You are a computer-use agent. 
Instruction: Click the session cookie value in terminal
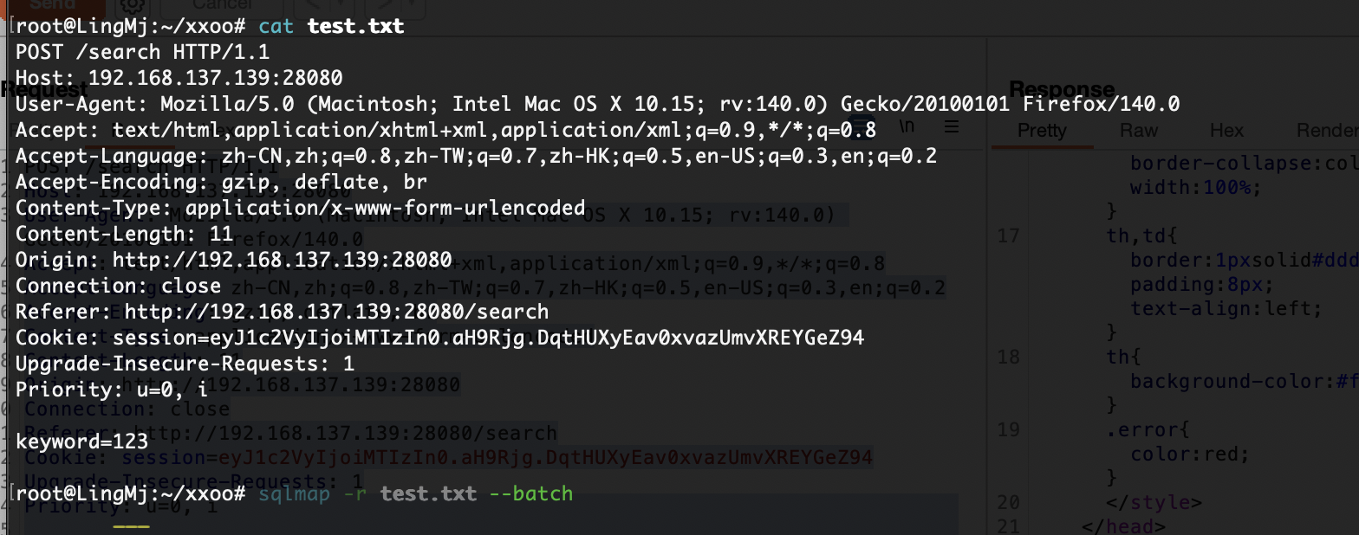pyautogui.click(x=489, y=338)
